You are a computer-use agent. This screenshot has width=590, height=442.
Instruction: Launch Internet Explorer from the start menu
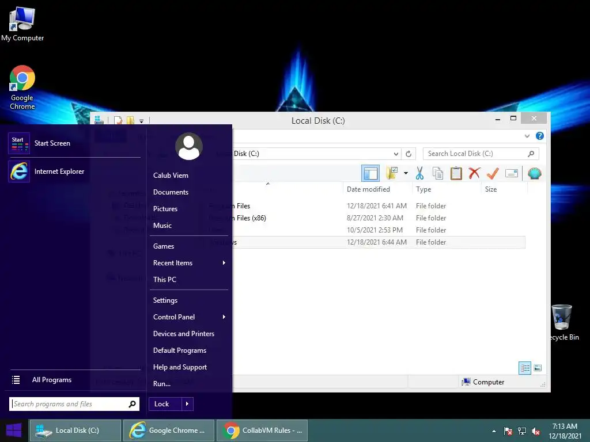coord(74,172)
